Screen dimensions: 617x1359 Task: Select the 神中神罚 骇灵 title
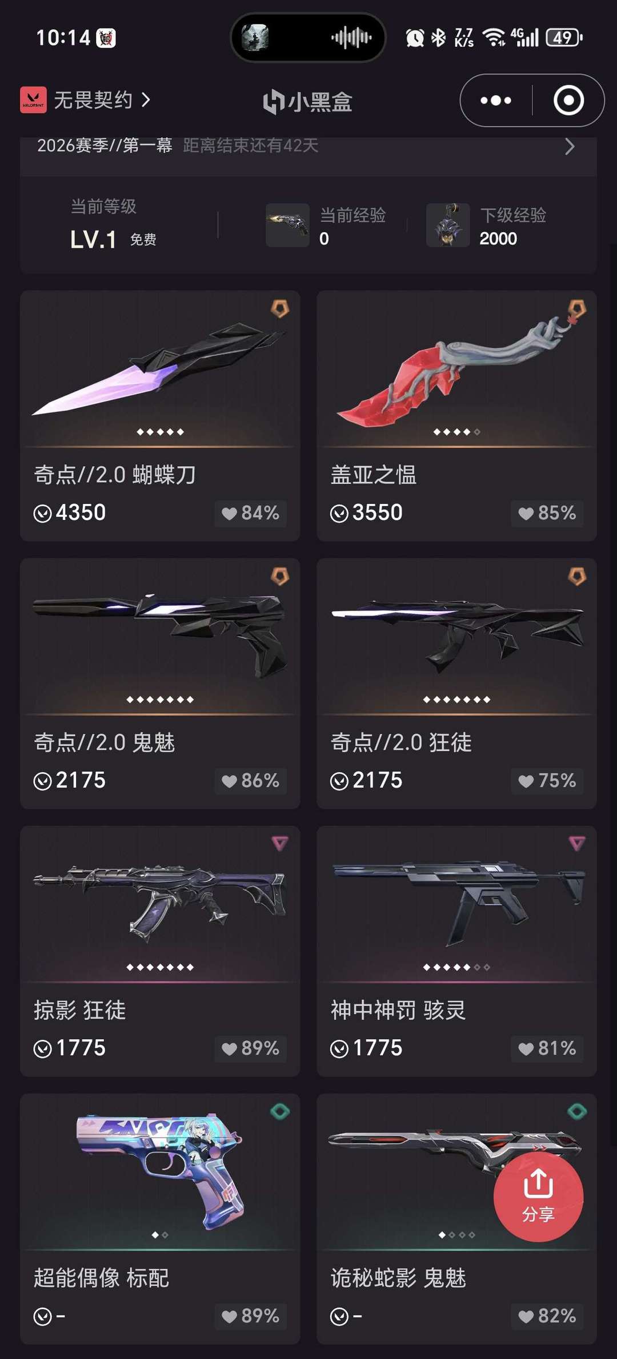pos(398,1010)
